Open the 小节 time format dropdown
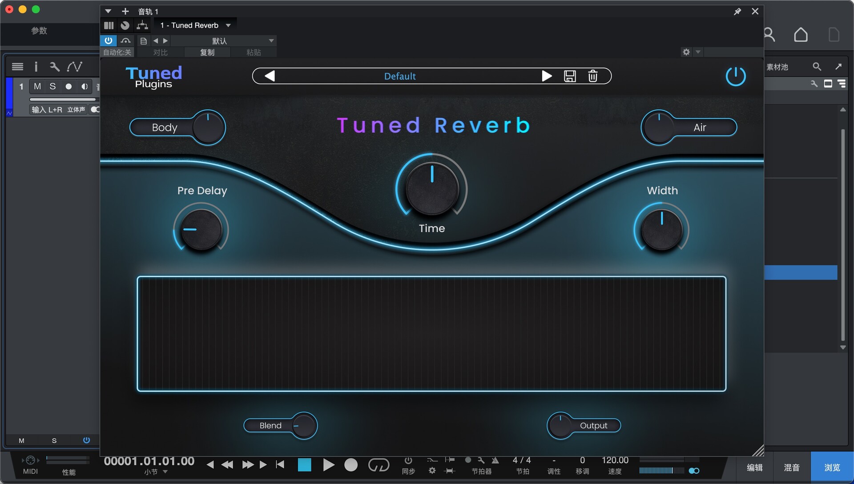 156,472
